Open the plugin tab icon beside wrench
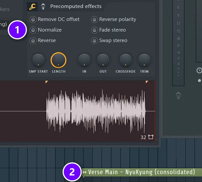This screenshot has height=182, width=202. tap(43, 7)
